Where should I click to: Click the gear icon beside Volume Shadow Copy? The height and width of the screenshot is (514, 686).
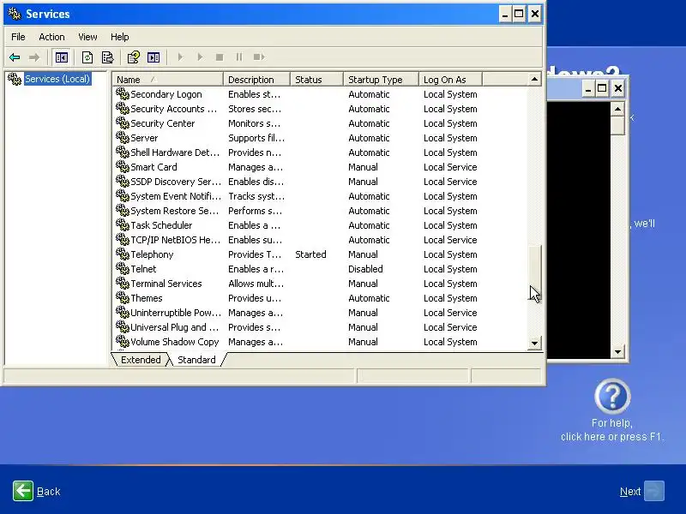122,341
